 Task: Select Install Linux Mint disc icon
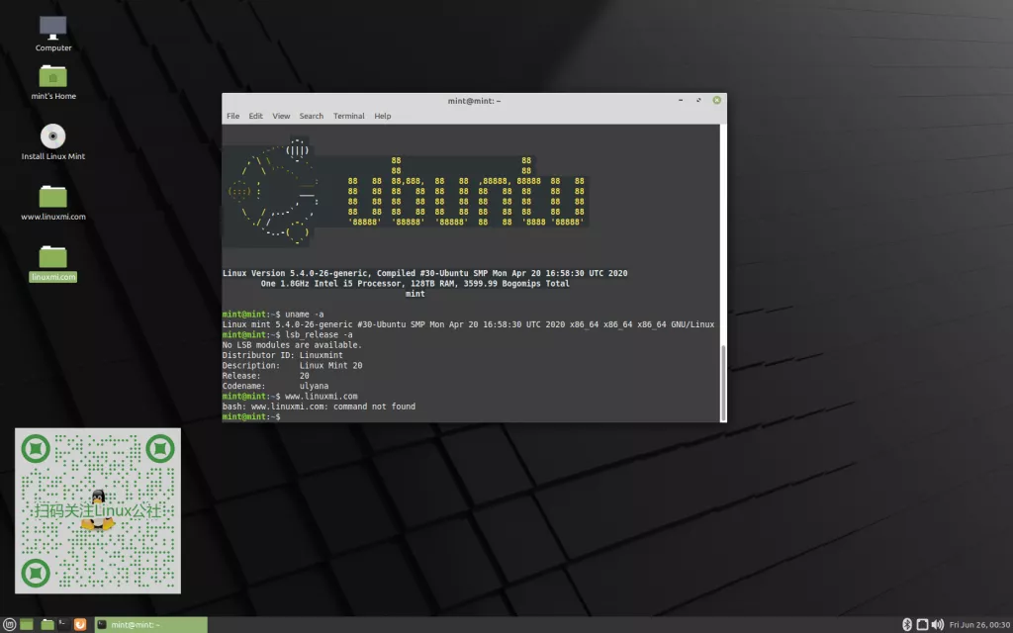pos(53,142)
